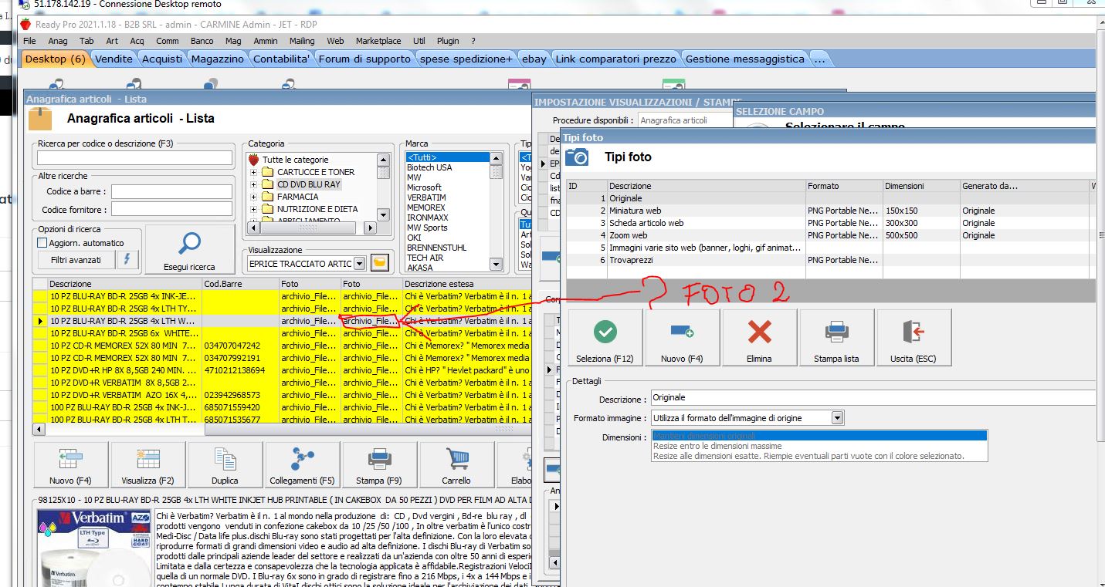Open the Anag menu

[58, 41]
